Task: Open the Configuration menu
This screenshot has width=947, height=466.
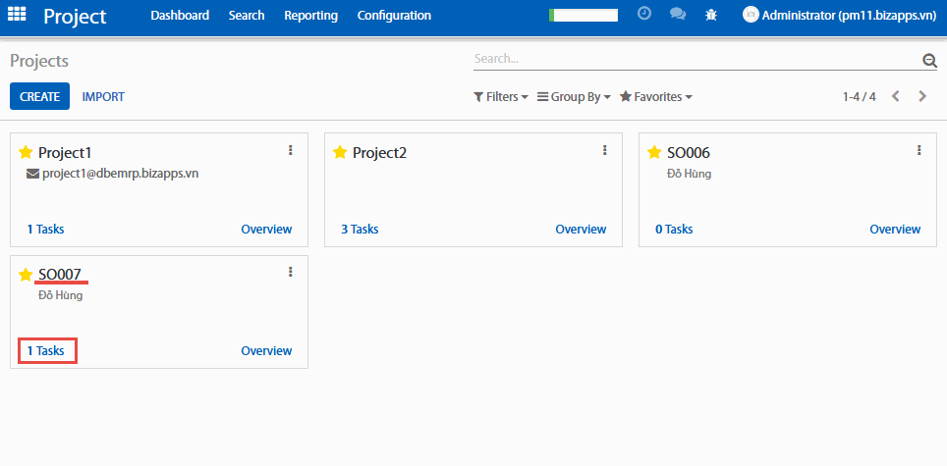Action: point(394,16)
